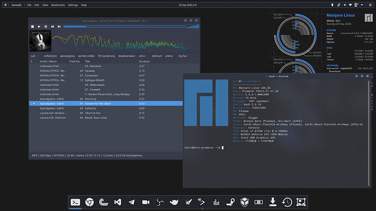Screen dimensions: 376x211
Task: Pause playback in DeaDBeeF
Action: pyautogui.click(x=46, y=27)
